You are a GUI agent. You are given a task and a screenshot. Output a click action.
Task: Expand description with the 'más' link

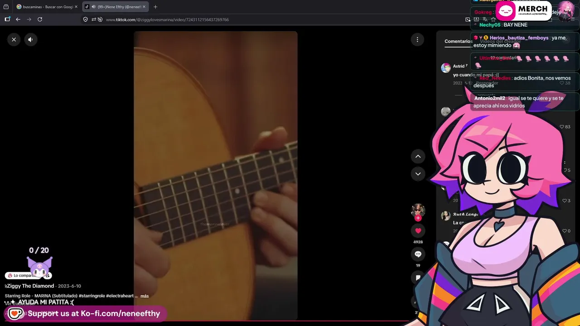[x=145, y=296]
